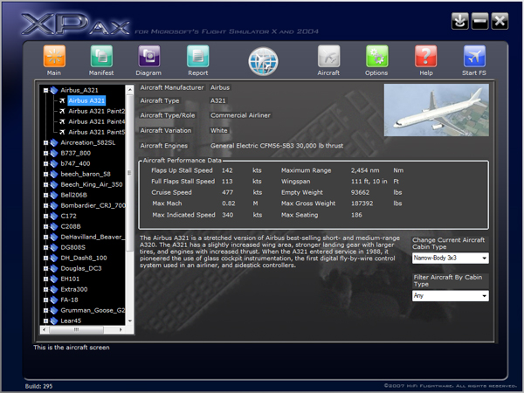Select the Lear45 folder entry
The width and height of the screenshot is (524, 393).
pyautogui.click(x=71, y=321)
